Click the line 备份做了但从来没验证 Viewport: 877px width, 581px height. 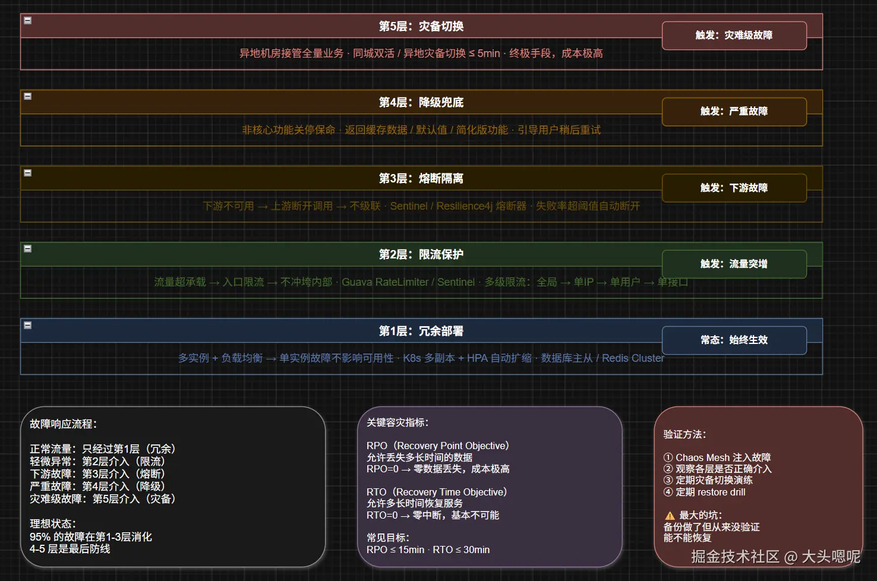pos(711,528)
